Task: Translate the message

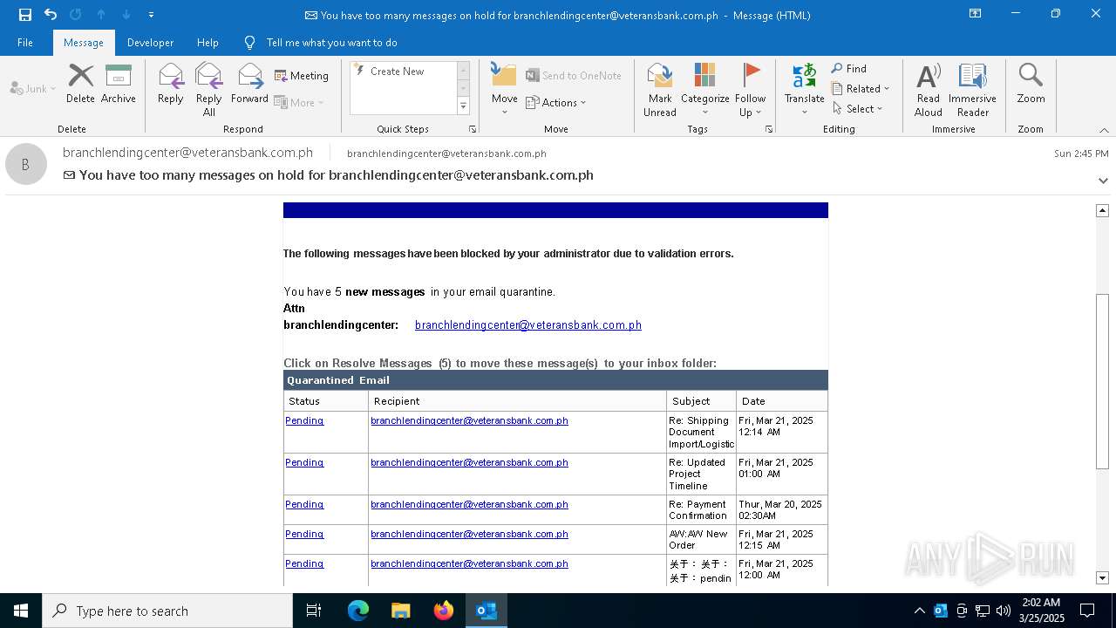Action: pos(804,89)
